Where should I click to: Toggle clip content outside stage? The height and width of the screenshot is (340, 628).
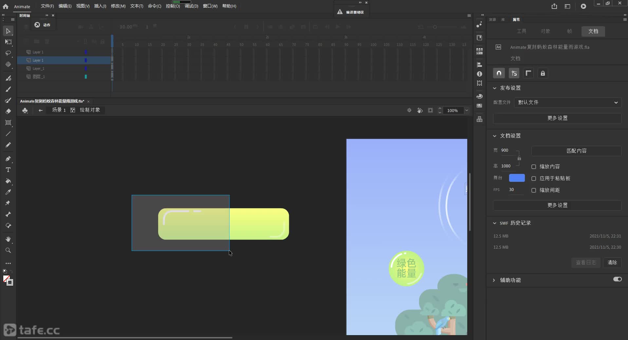pos(430,110)
